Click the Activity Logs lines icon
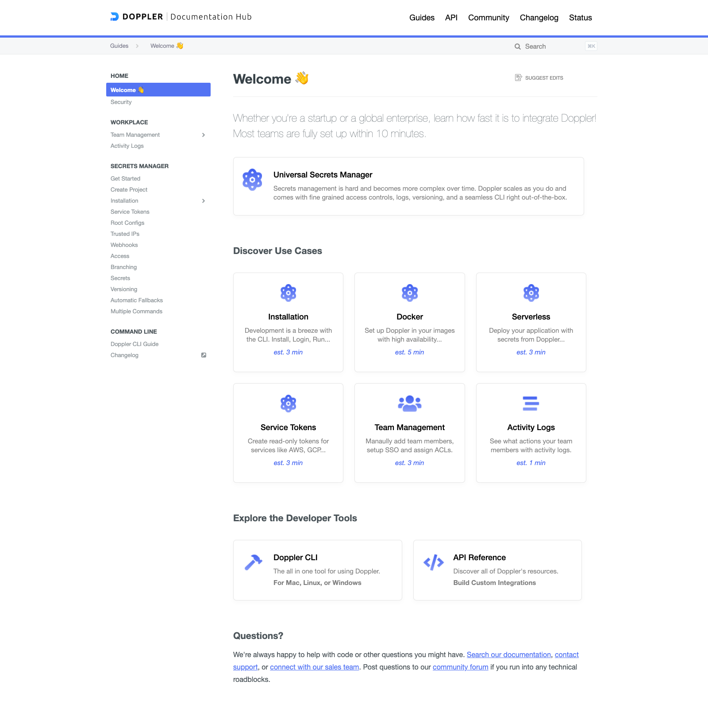The image size is (708, 708). coord(531,404)
